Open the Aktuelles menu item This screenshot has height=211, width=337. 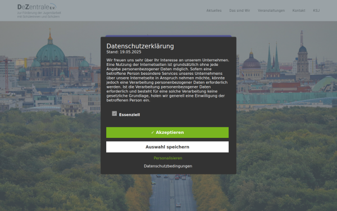point(214,11)
